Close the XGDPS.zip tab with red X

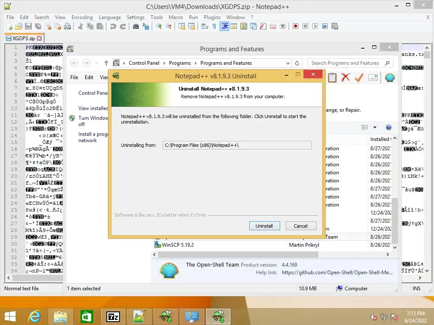point(39,39)
